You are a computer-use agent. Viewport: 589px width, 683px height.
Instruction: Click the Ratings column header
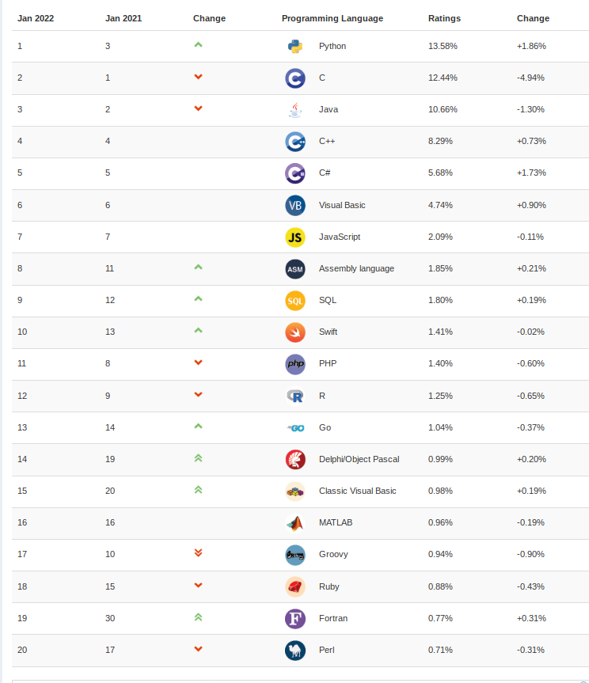(x=444, y=18)
